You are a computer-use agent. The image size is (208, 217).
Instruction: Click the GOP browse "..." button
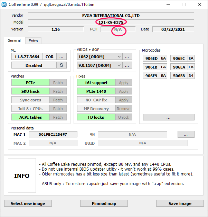127,65
